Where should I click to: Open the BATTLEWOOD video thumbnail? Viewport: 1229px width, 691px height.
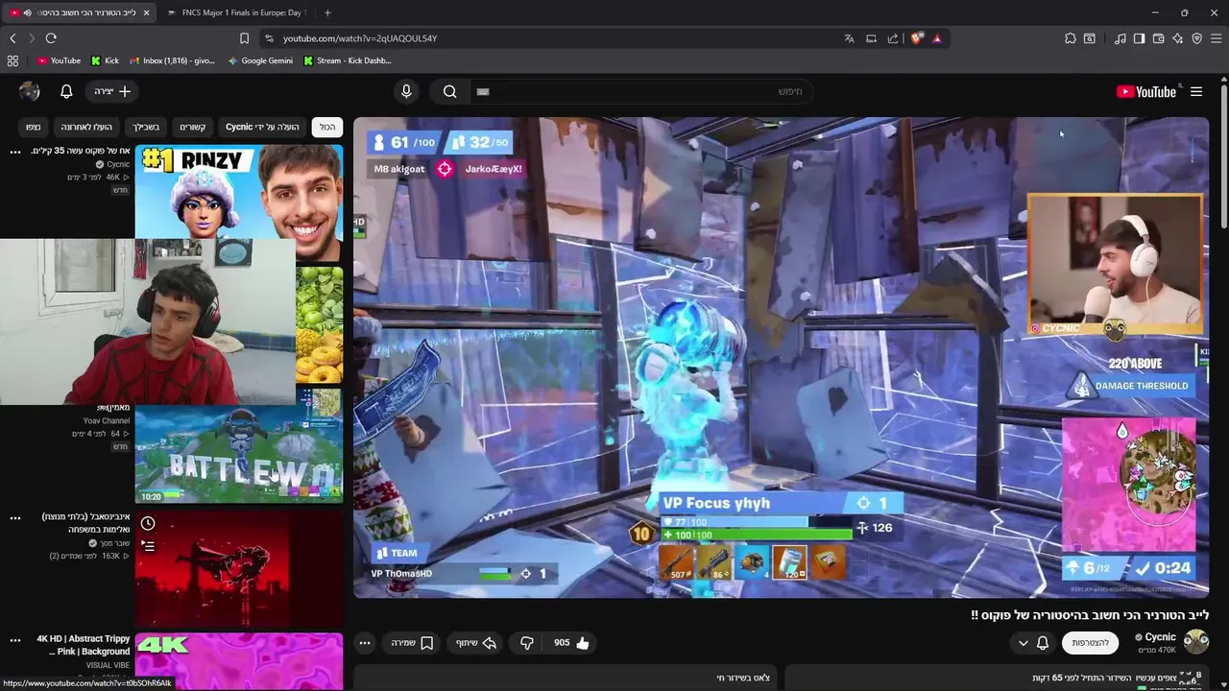tap(239, 445)
